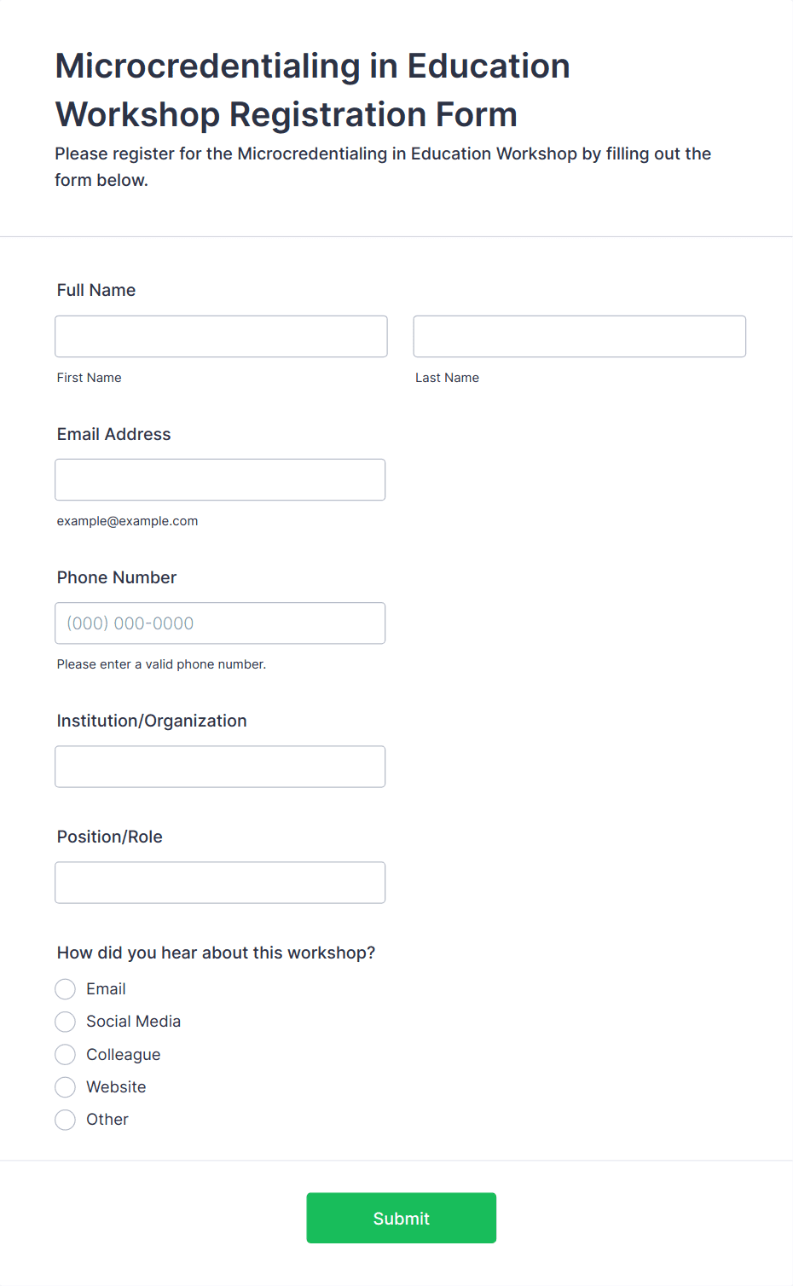Screen dimensions: 793x1286
Task: Click the Last Name input field
Action: coord(579,336)
